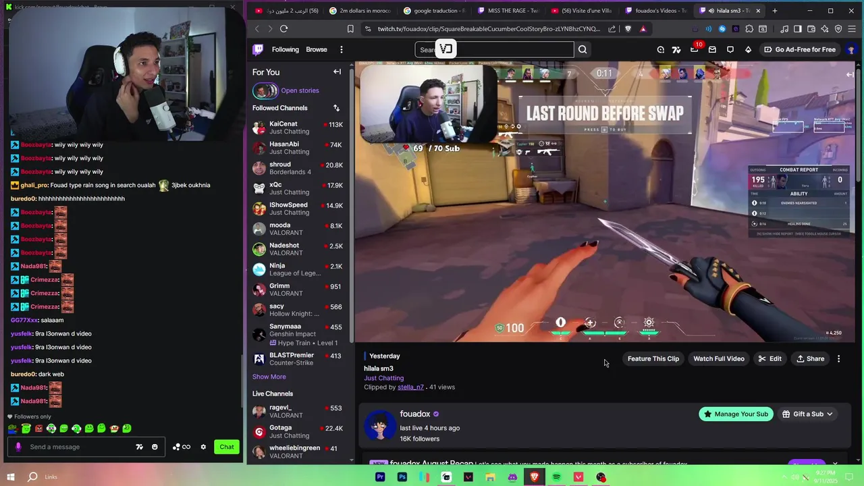Image resolution: width=864 pixels, height=486 pixels.
Task: Open the Following page on Twitch
Action: (285, 49)
